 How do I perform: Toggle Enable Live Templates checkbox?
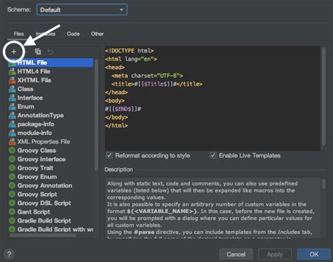coord(213,155)
